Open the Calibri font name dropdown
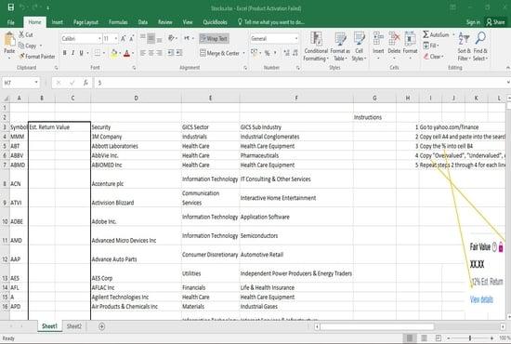 click(99, 38)
